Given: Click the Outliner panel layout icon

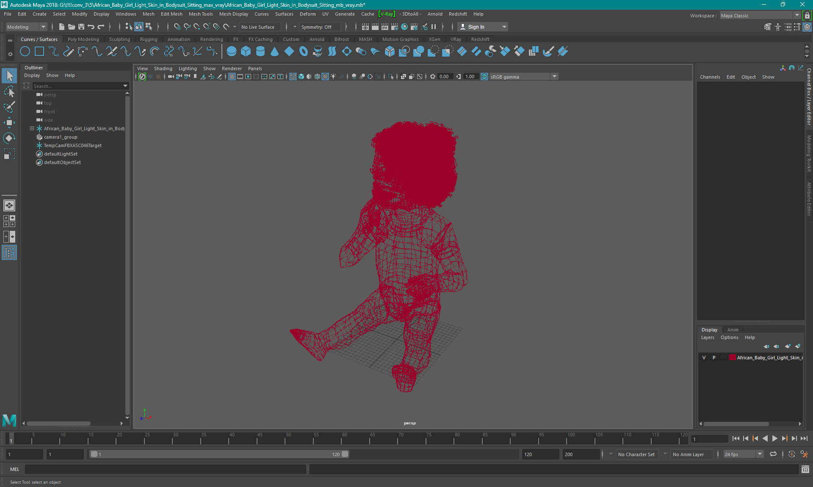Looking at the screenshot, I should click(9, 253).
